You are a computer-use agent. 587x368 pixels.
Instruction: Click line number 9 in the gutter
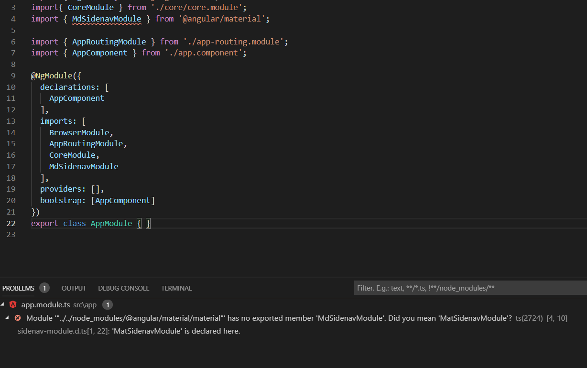tap(13, 76)
